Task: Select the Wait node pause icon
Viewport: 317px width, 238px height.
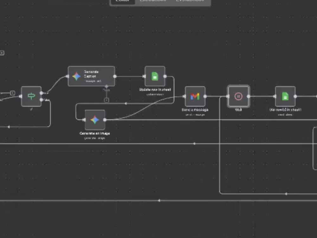Action: [x=238, y=96]
